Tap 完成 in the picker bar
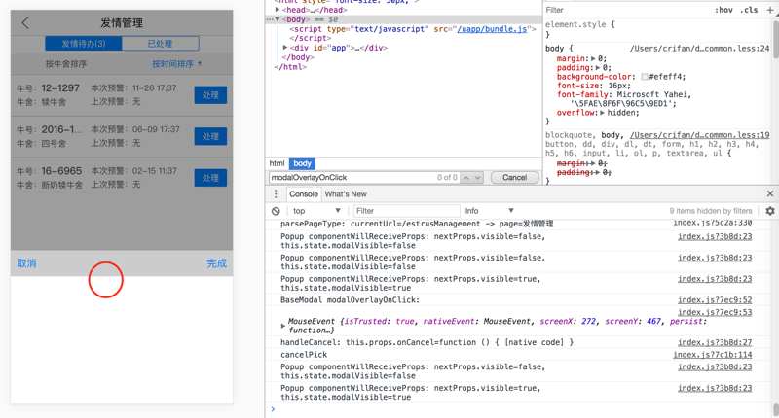This screenshot has height=418, width=779. (x=216, y=263)
